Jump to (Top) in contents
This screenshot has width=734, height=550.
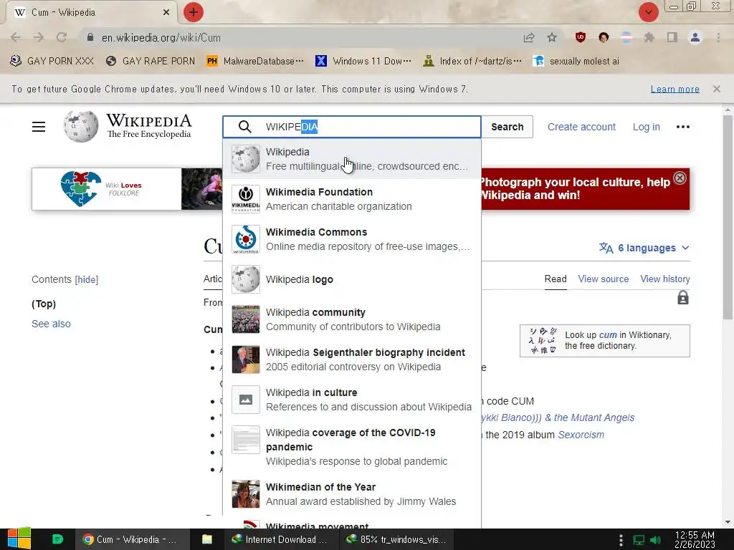click(44, 304)
